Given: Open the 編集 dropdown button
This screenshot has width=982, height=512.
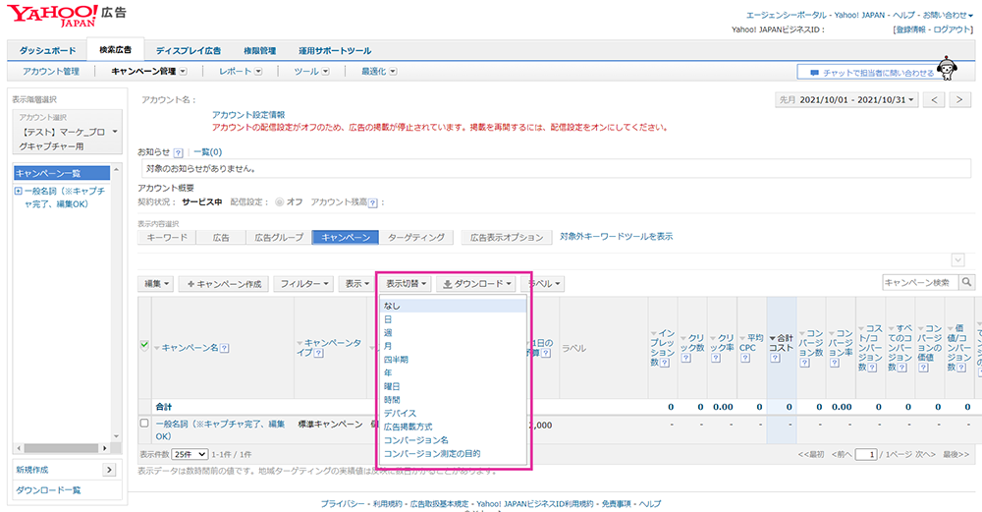Looking at the screenshot, I should 155,284.
